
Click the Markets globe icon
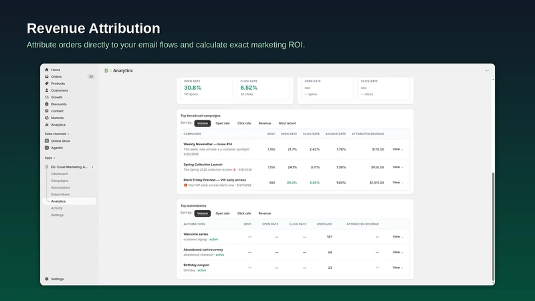(x=47, y=118)
